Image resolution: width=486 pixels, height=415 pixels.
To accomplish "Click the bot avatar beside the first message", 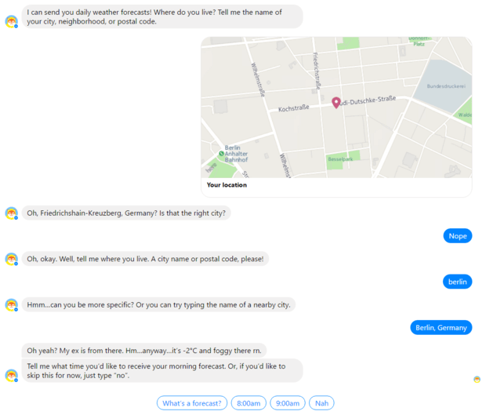I will point(12,21).
